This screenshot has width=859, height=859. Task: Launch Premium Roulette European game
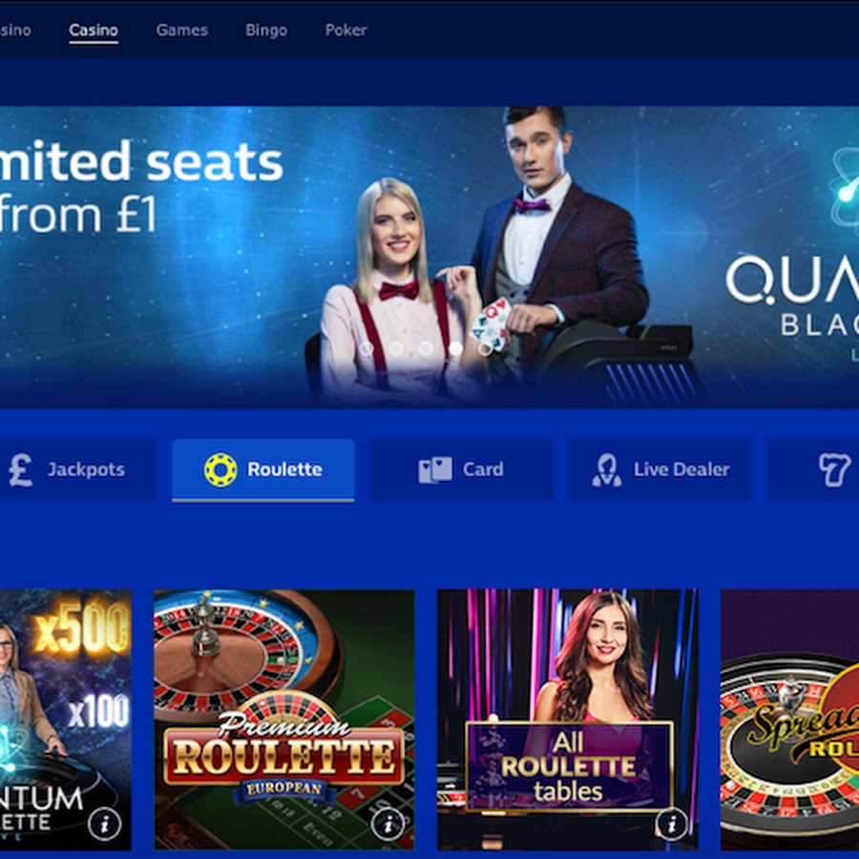pyautogui.click(x=284, y=720)
